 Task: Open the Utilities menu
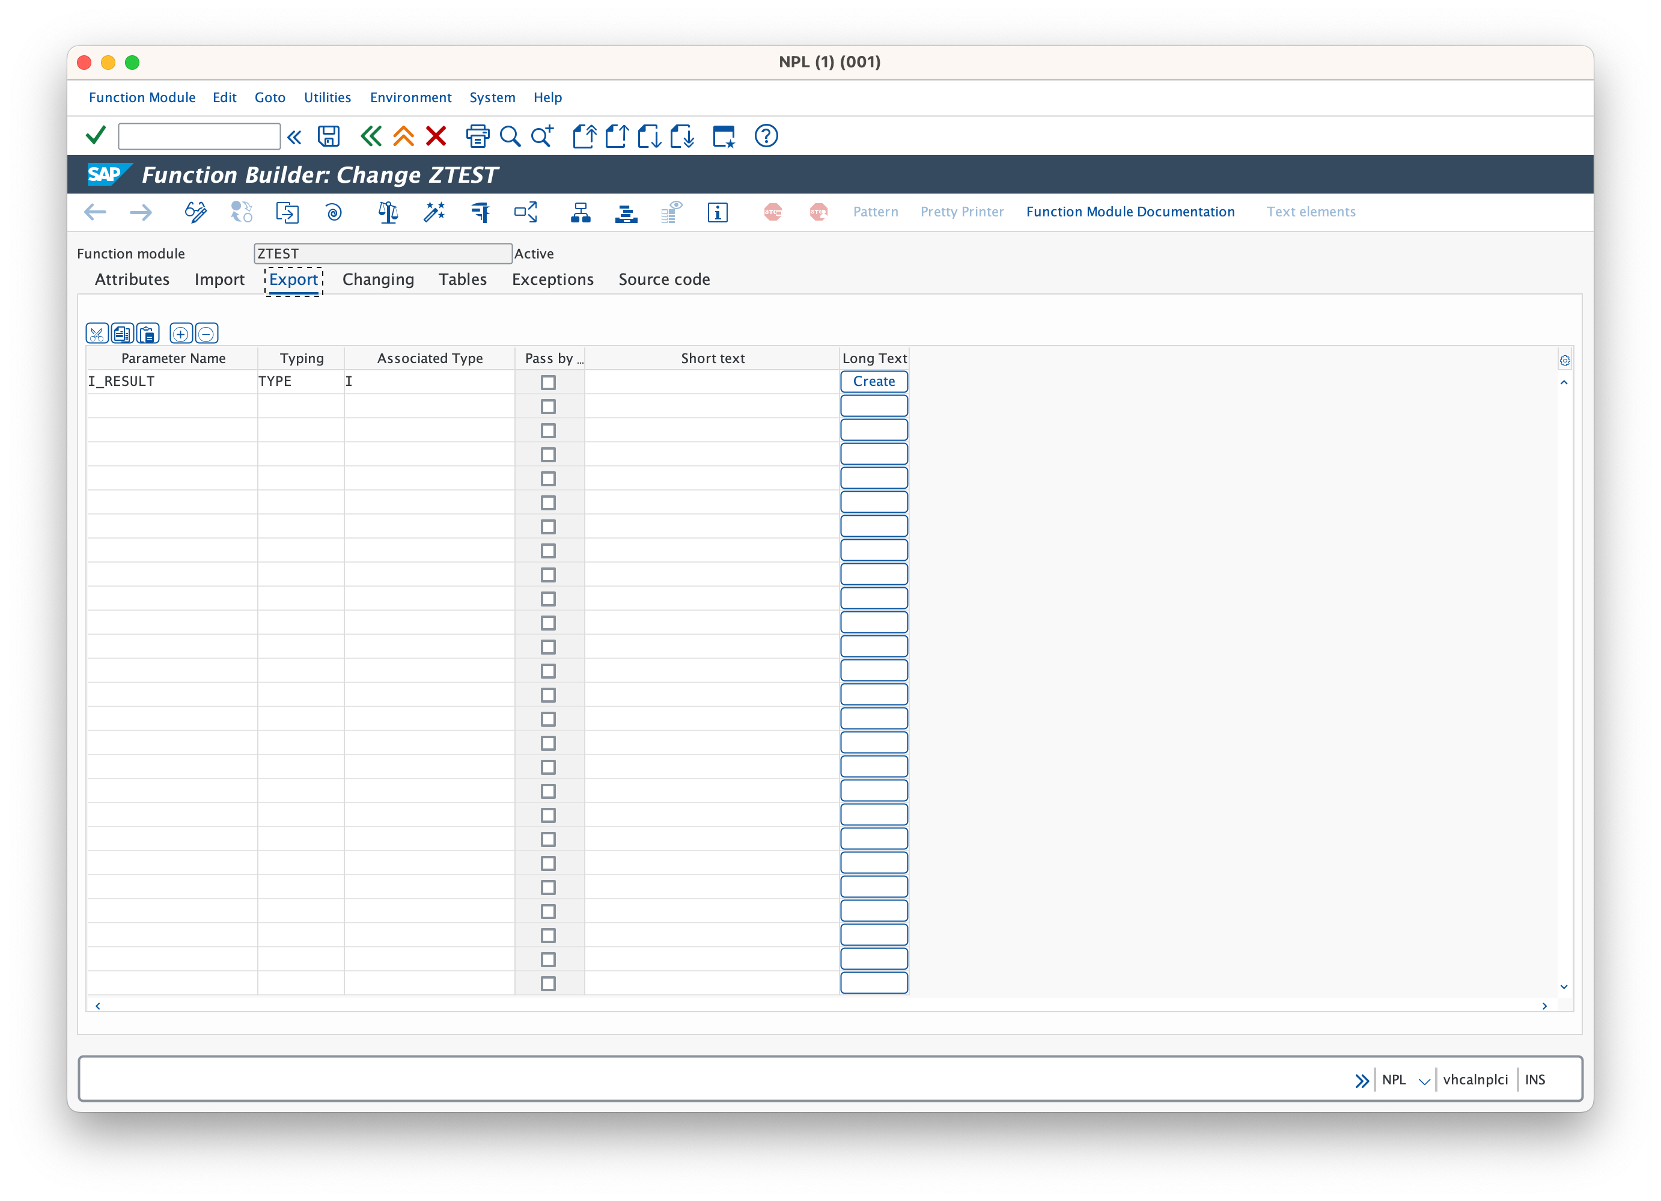tap(328, 97)
